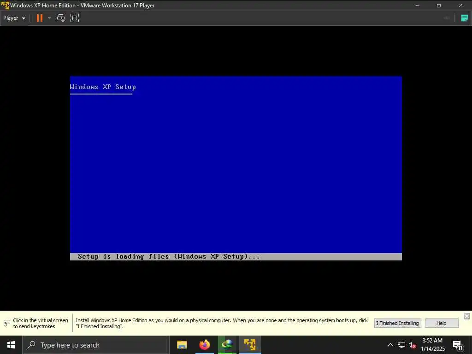Launch Firefox from the taskbar
The height and width of the screenshot is (354, 472).
tap(204, 345)
